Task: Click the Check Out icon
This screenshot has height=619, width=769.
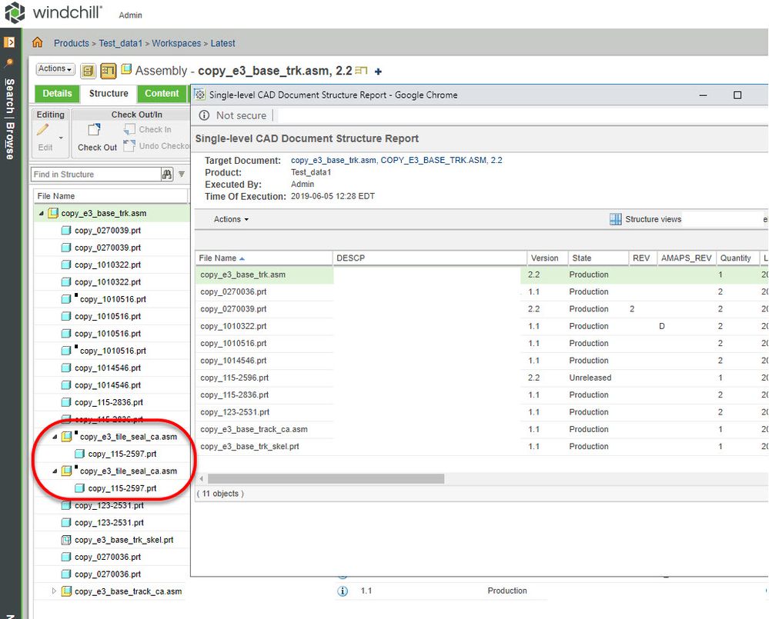Action: [x=94, y=131]
